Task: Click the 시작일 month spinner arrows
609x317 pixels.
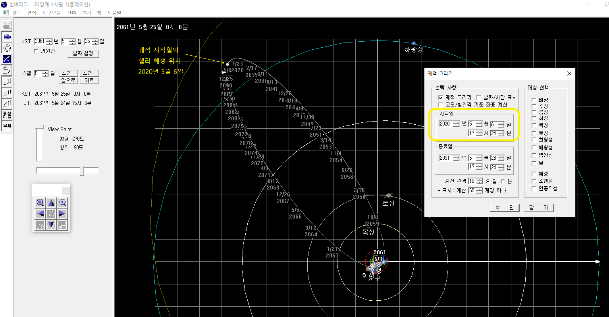Action: (479, 124)
